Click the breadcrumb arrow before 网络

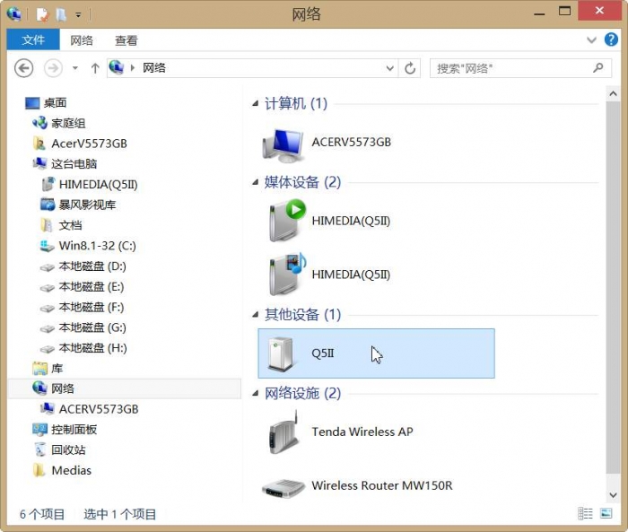133,68
